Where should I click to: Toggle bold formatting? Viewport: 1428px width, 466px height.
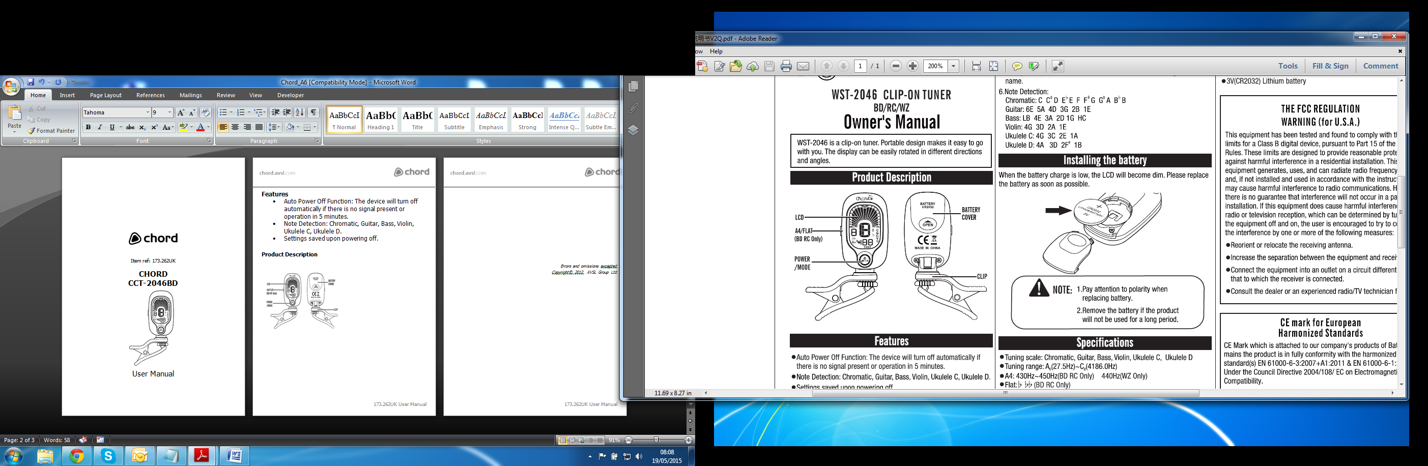pos(88,128)
